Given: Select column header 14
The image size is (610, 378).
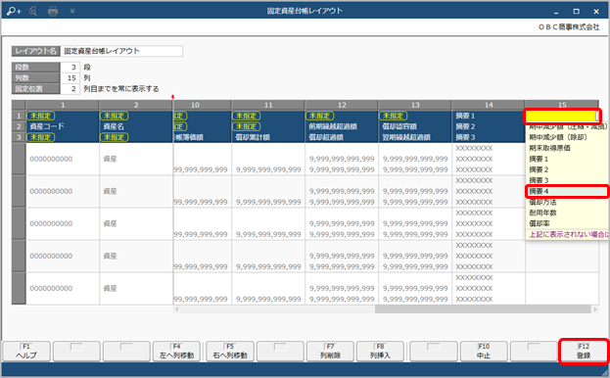Looking at the screenshot, I should click(x=489, y=105).
